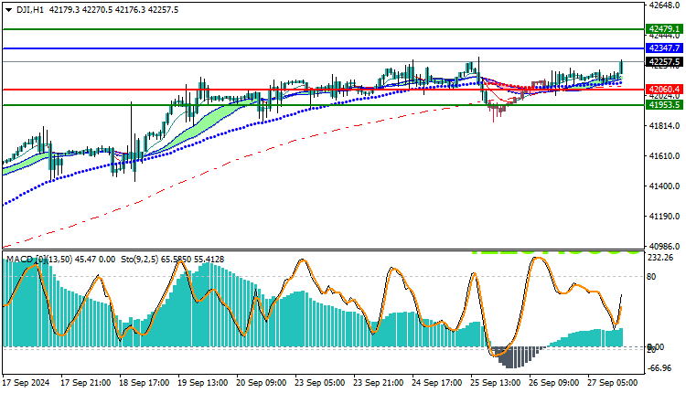
Task: Click the 23 Sep 05:00 time label
Action: click(x=320, y=383)
